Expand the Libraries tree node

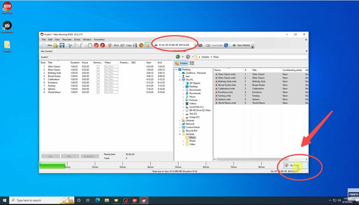click(180, 120)
